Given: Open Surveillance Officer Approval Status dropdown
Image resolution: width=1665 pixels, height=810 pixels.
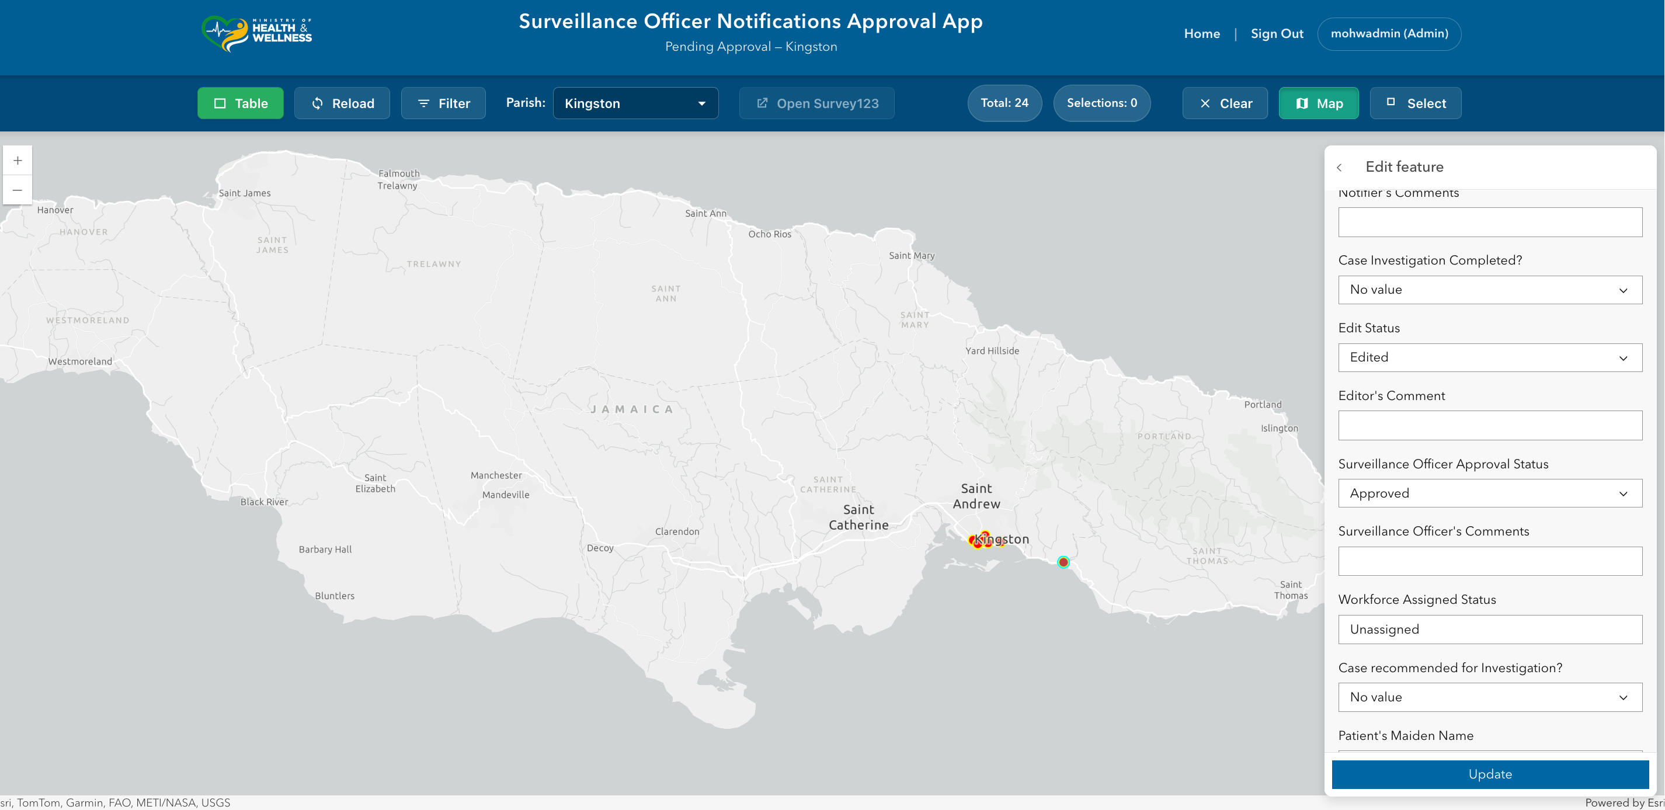Looking at the screenshot, I should pos(1489,492).
